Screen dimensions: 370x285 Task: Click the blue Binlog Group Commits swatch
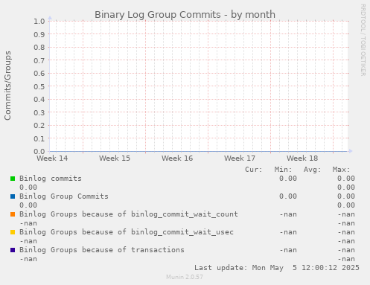click(13, 196)
